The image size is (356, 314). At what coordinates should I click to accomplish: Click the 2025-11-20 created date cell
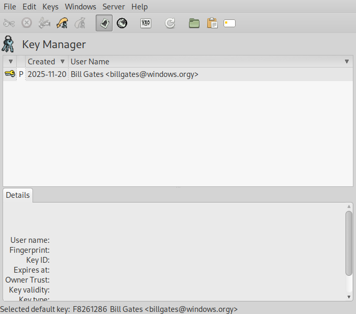pyautogui.click(x=47, y=74)
